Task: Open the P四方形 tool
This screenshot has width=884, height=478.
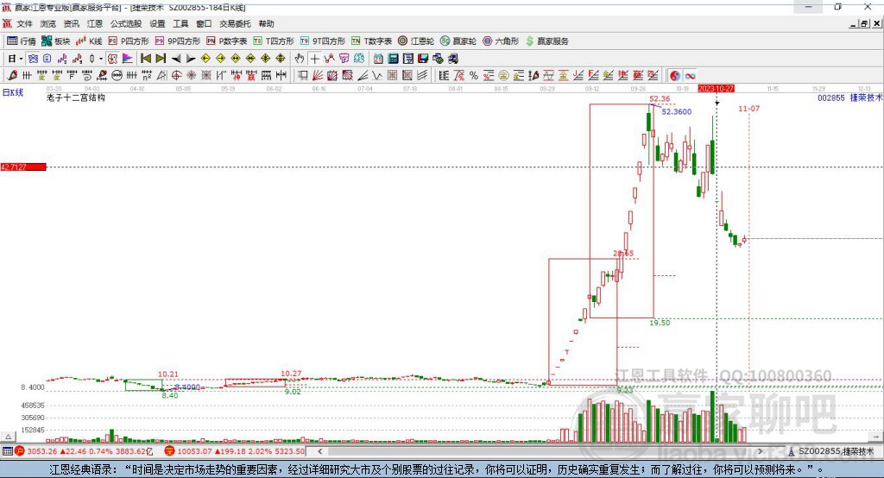Action: (x=129, y=41)
